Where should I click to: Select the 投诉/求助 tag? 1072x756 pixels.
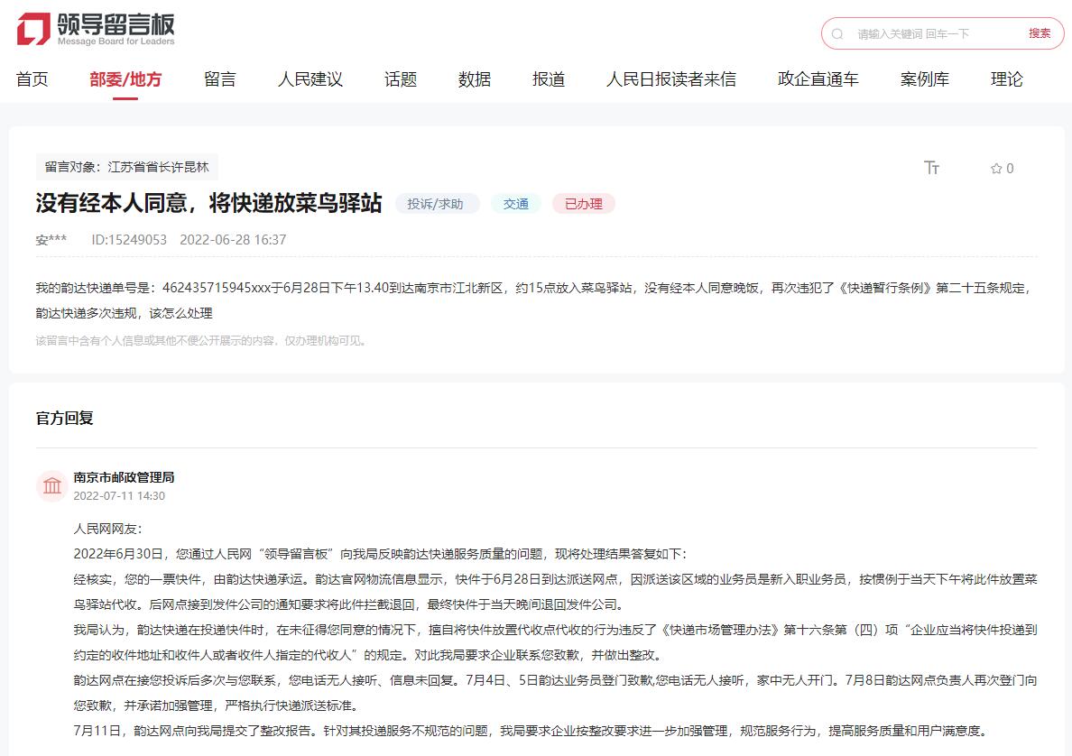pyautogui.click(x=437, y=204)
